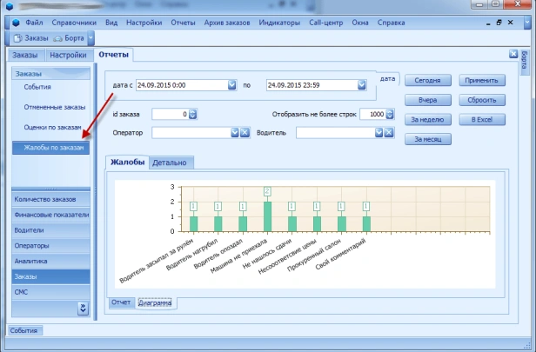The image size is (536, 352).
Task: Switch to the Отчет bottom tab
Action: [121, 302]
